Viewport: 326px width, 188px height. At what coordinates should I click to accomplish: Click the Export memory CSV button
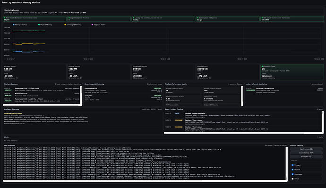click(306, 149)
